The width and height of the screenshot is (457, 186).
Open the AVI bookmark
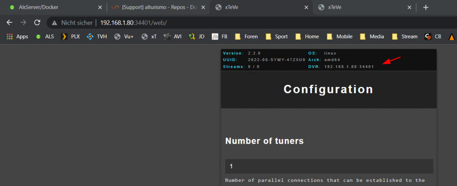click(x=173, y=36)
